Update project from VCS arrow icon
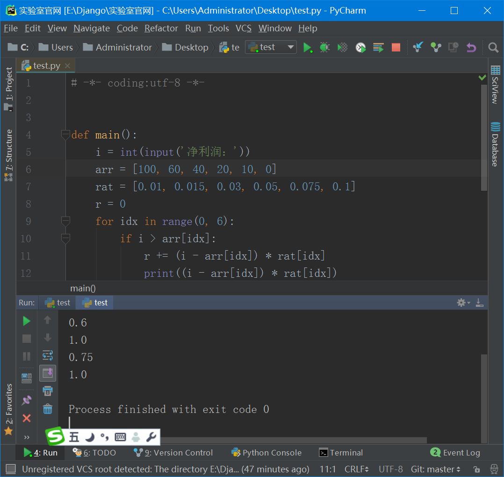Viewport: 504px width, 477px height. coord(418,48)
